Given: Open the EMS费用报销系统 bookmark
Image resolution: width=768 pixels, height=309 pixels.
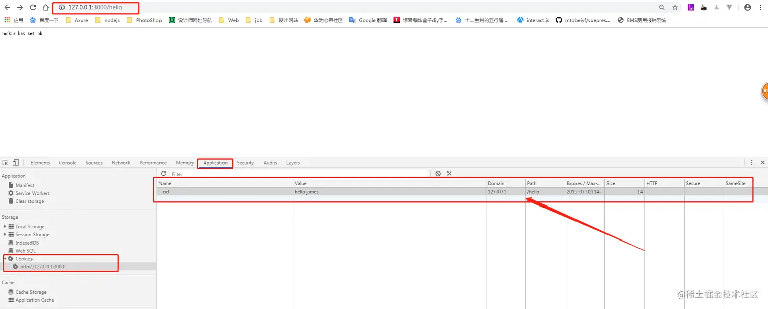Looking at the screenshot, I should 642,20.
